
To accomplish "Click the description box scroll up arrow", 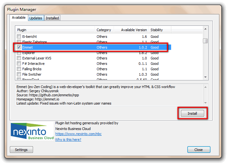I will [x=205, y=87].
